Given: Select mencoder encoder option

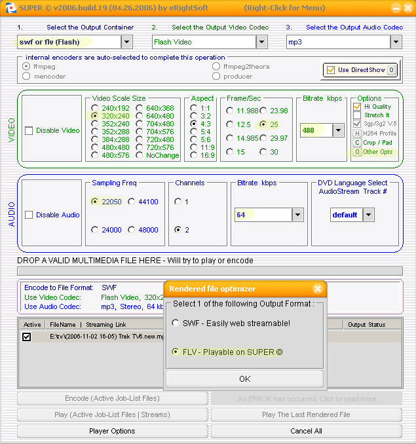Looking at the screenshot, I should pos(26,76).
